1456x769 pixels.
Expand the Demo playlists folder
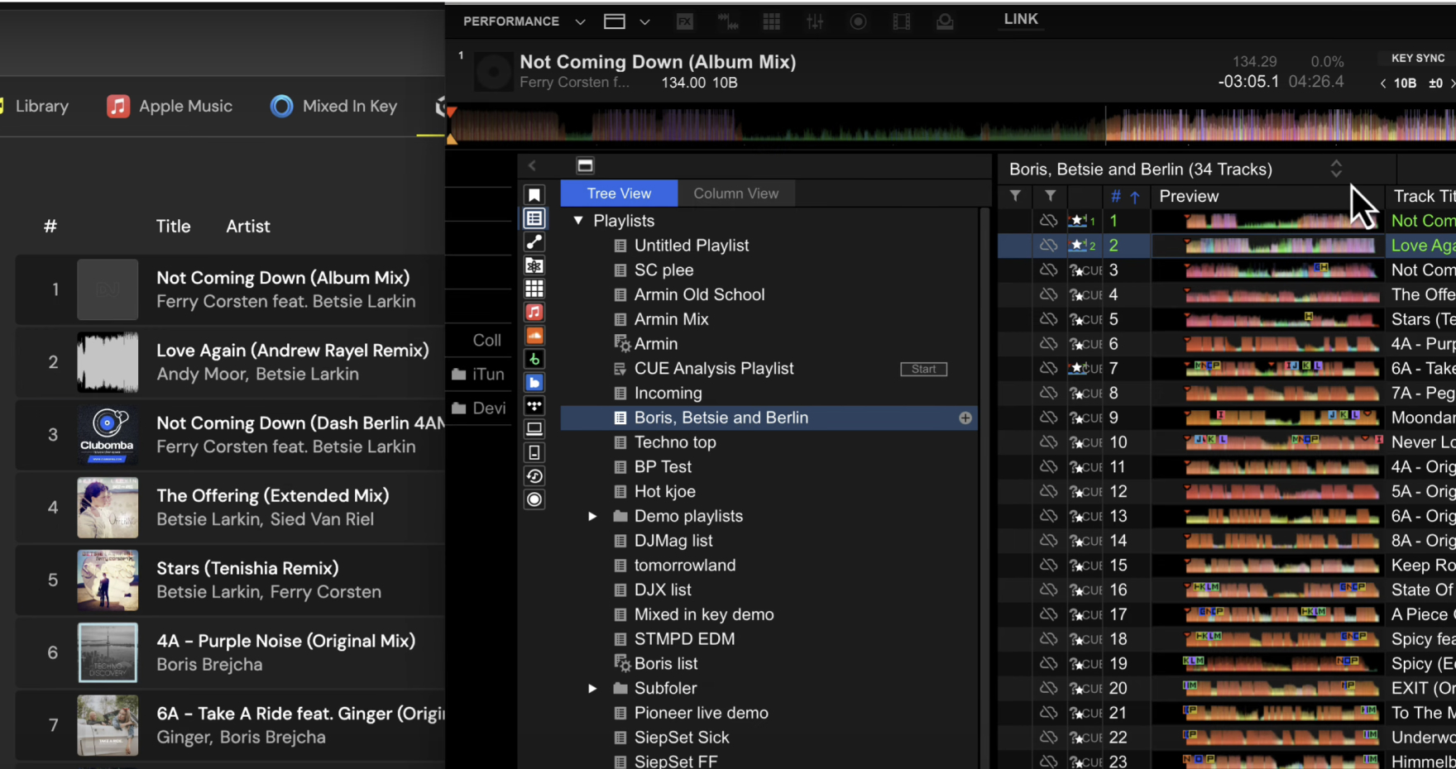pos(592,516)
